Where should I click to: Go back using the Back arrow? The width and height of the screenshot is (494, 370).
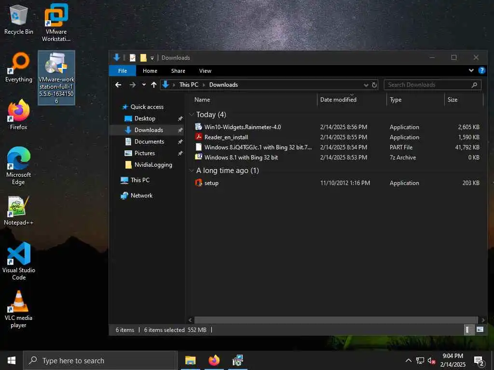118,85
